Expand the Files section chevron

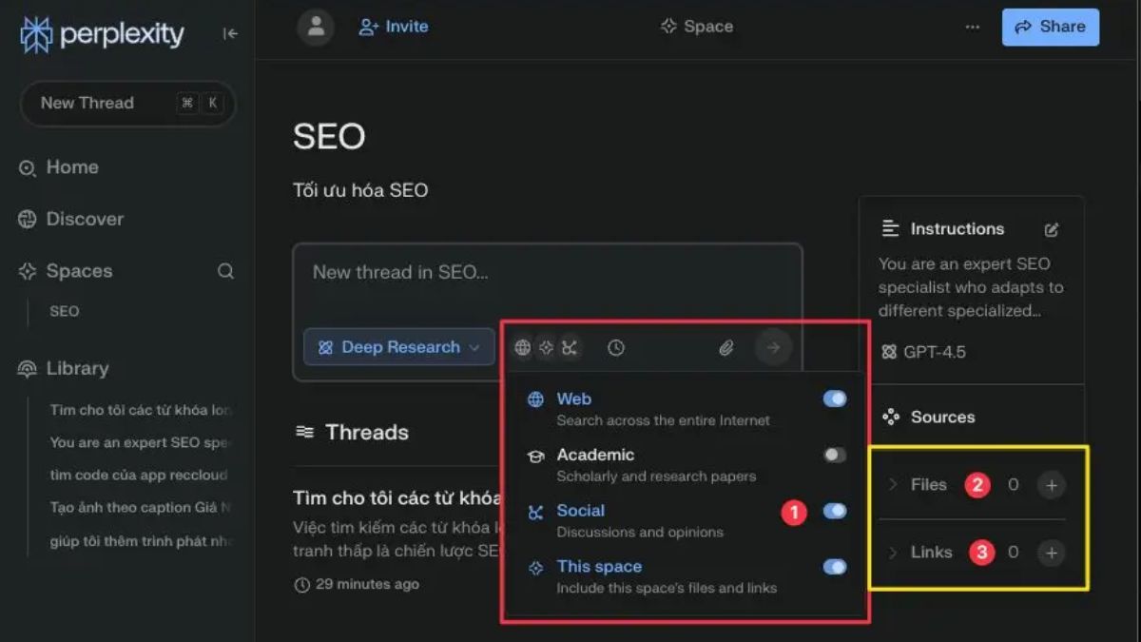pyautogui.click(x=893, y=484)
